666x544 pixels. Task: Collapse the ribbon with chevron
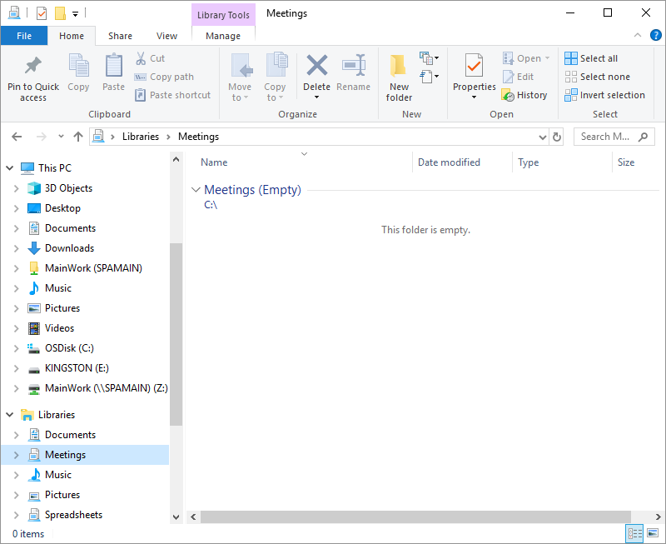tap(638, 35)
